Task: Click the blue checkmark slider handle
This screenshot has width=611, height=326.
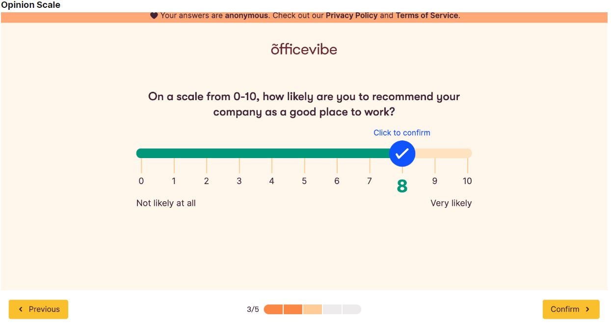Action: 402,154
